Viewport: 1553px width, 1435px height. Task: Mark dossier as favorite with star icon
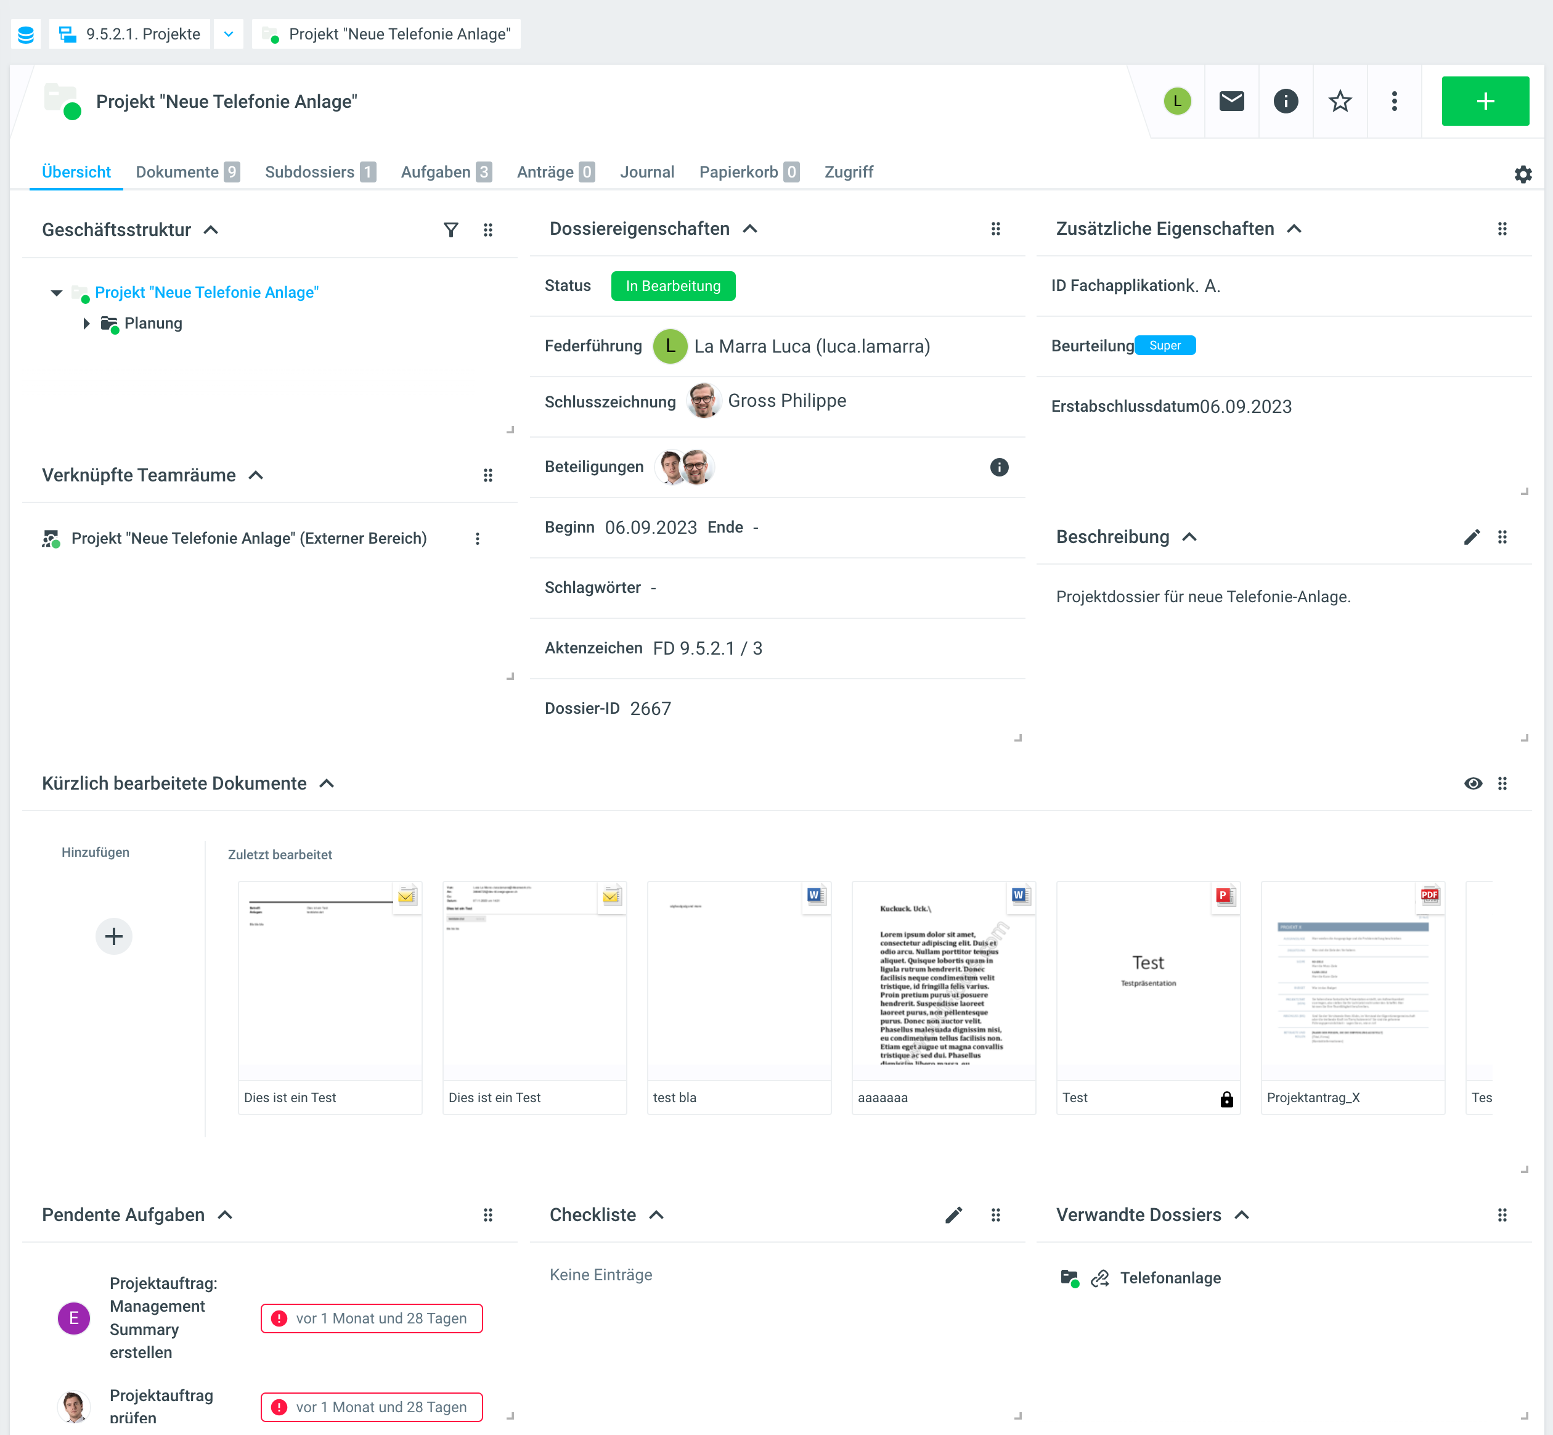tap(1340, 101)
